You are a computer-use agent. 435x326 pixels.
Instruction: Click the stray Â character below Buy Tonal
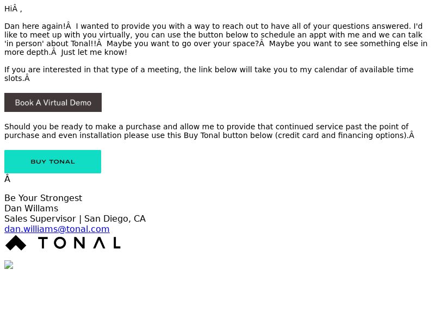pos(8,179)
